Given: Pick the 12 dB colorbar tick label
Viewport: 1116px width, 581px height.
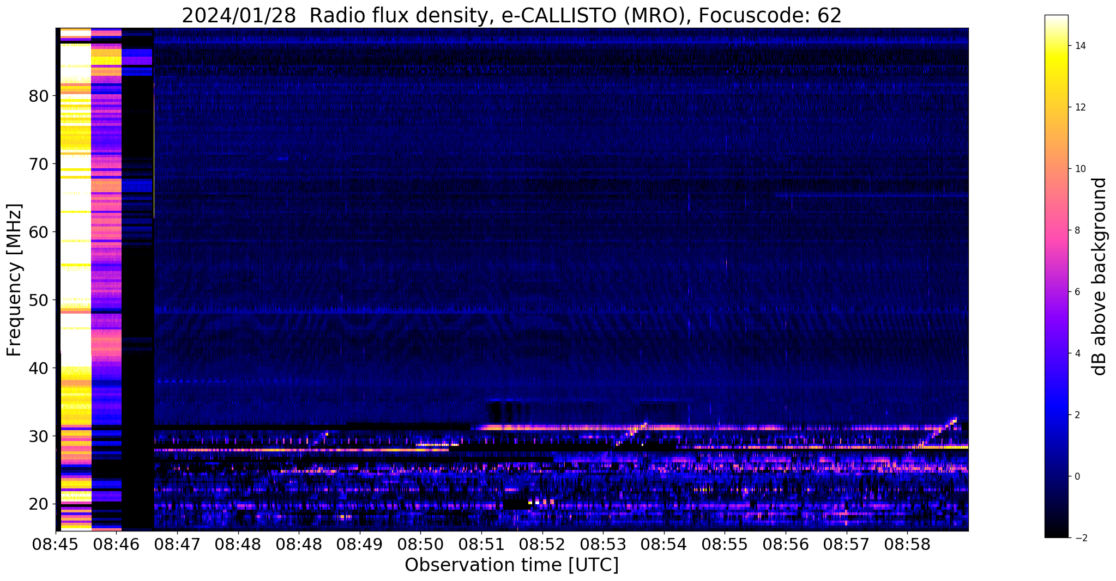Looking at the screenshot, I should pos(1079,107).
